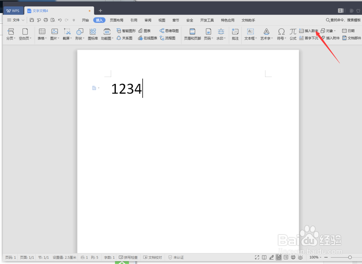Click 插入附件 insert attachment
362x264 pixels.
click(330, 38)
